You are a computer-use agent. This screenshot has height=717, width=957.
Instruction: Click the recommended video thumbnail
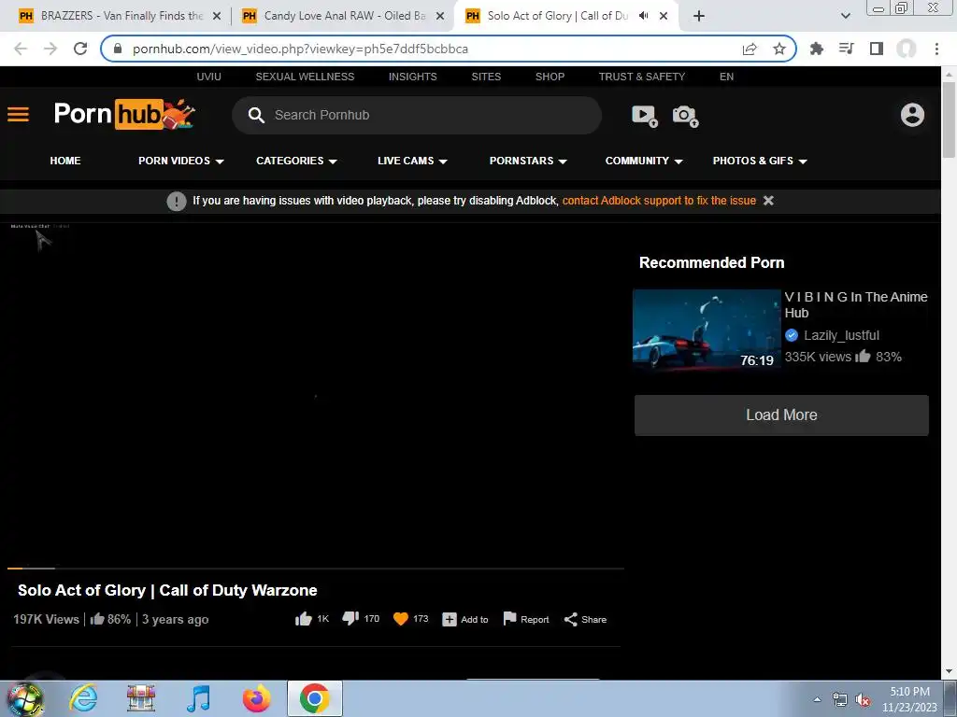[x=707, y=330]
